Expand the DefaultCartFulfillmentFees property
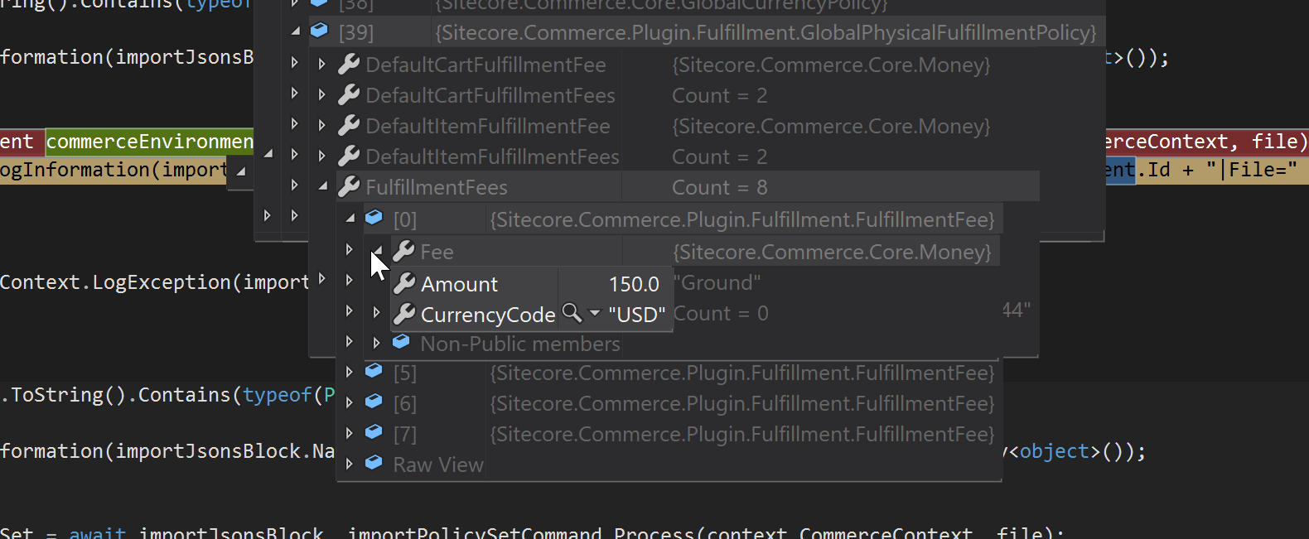The image size is (1309, 539). click(x=322, y=94)
